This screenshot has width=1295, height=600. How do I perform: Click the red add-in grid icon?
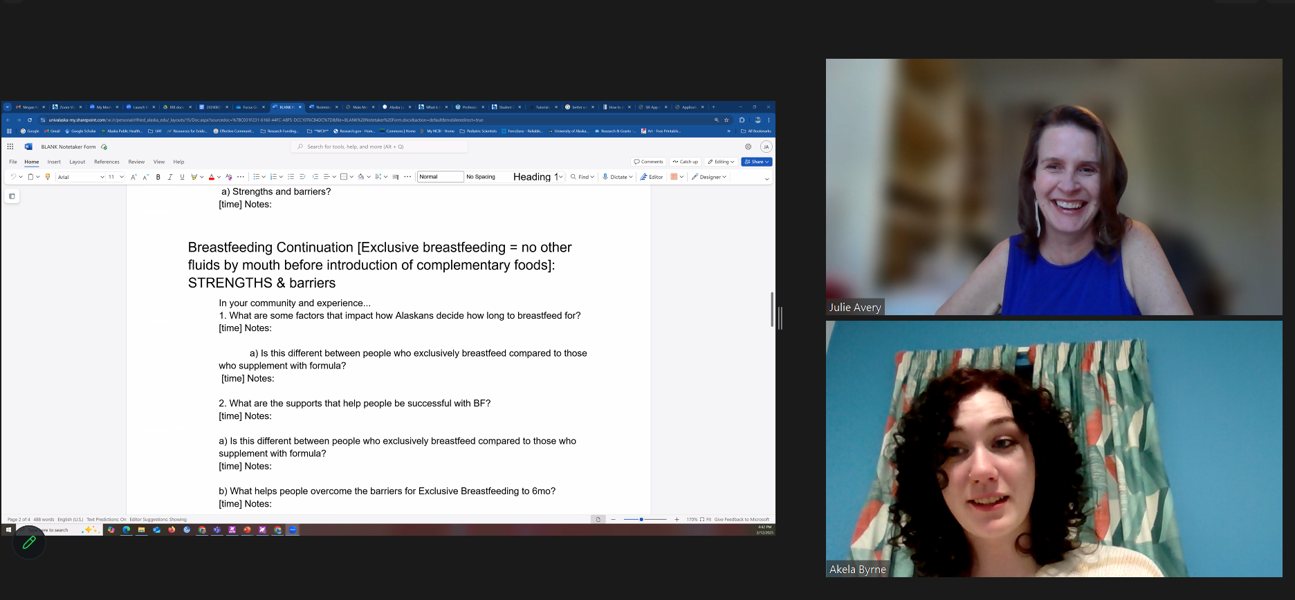pos(674,177)
